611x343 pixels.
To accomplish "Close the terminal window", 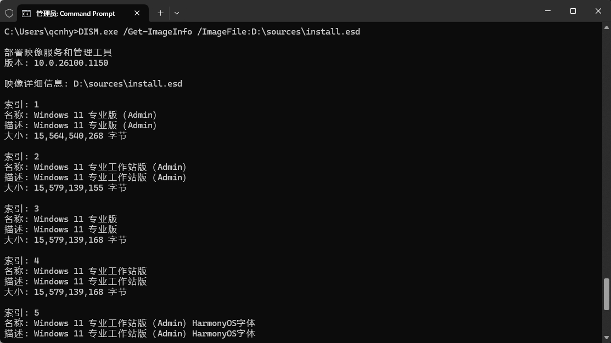I will [598, 11].
